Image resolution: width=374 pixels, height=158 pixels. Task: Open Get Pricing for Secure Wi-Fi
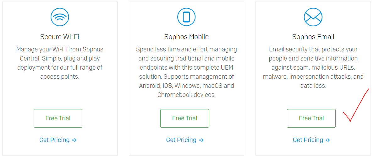tap(54, 140)
